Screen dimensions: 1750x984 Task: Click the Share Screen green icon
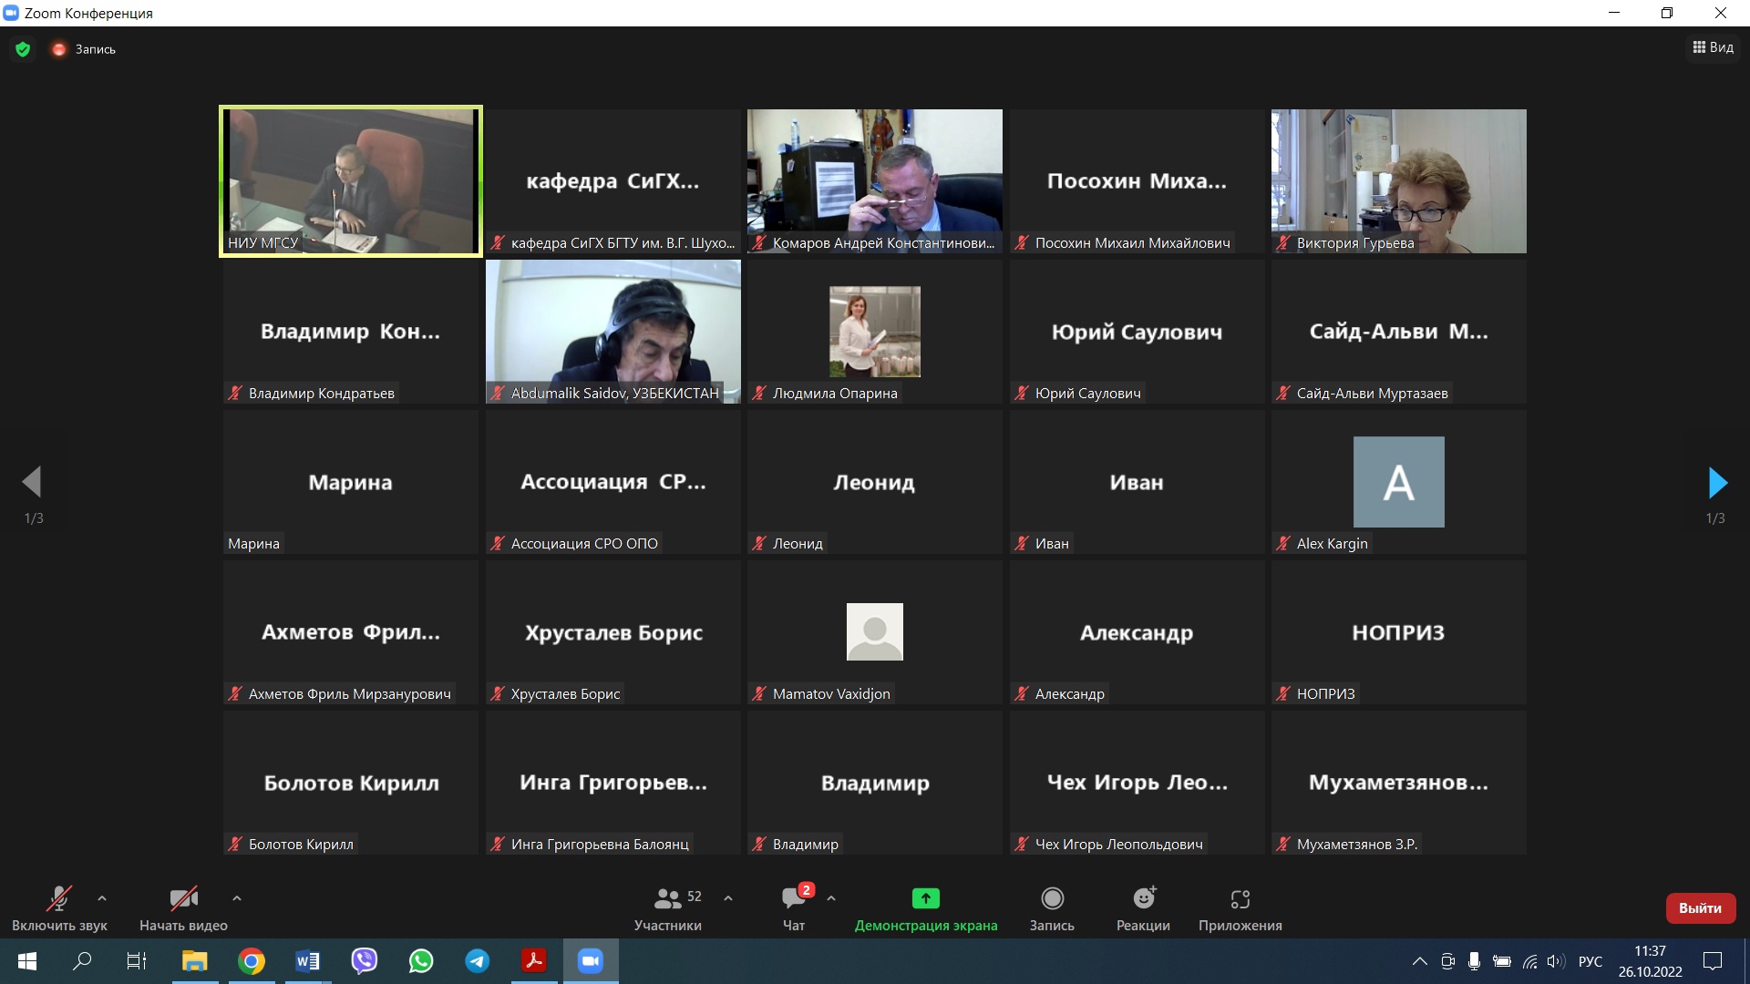pos(925,899)
